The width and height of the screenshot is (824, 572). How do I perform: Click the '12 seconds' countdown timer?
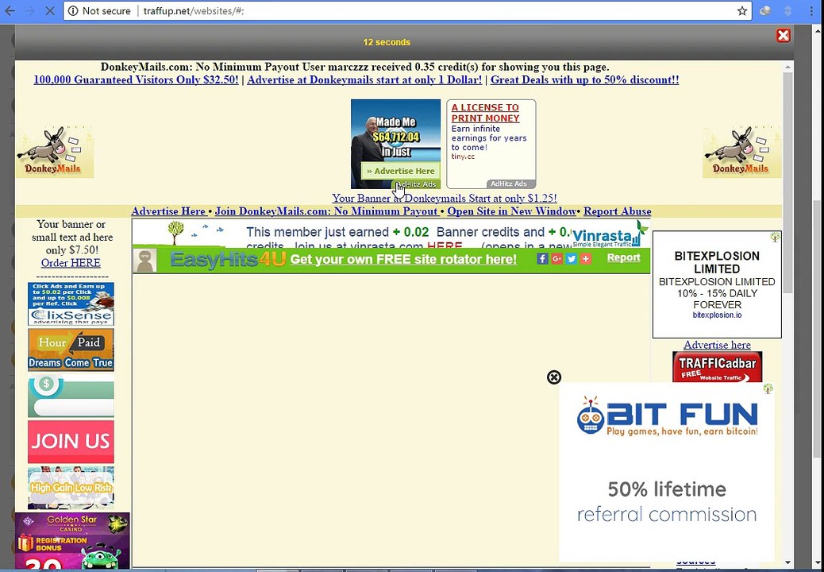[387, 42]
